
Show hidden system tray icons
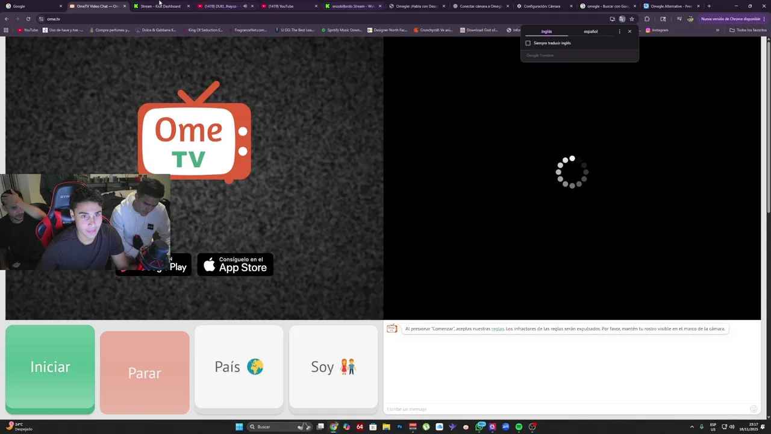(691, 427)
